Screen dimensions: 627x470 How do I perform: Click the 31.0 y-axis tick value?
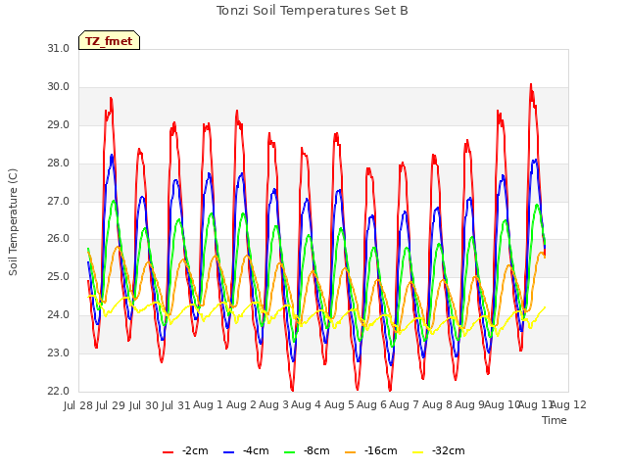[x=59, y=48]
